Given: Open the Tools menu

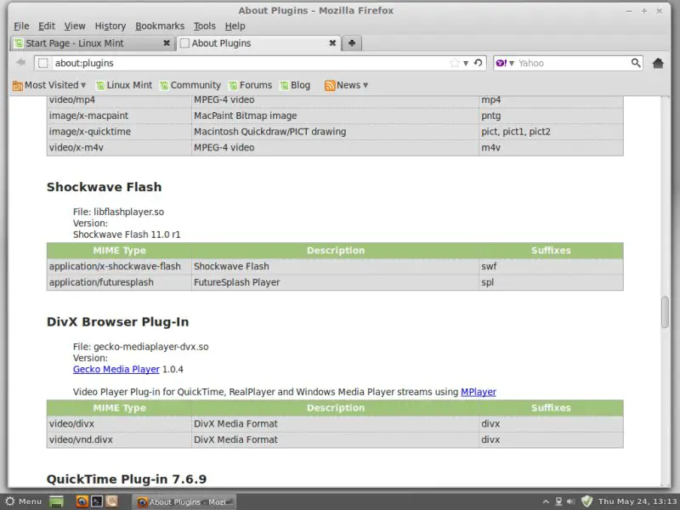Looking at the screenshot, I should coord(204,26).
